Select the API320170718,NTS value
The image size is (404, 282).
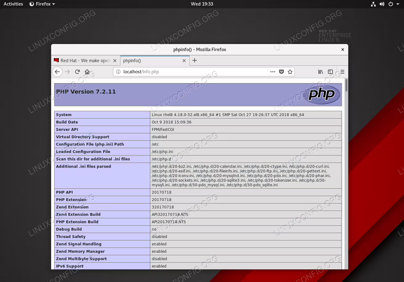coord(170,215)
